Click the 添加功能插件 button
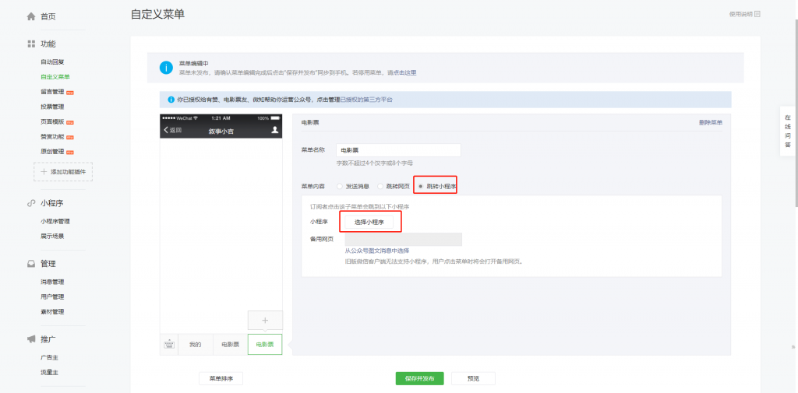Image resolution: width=798 pixels, height=393 pixels. 63,172
